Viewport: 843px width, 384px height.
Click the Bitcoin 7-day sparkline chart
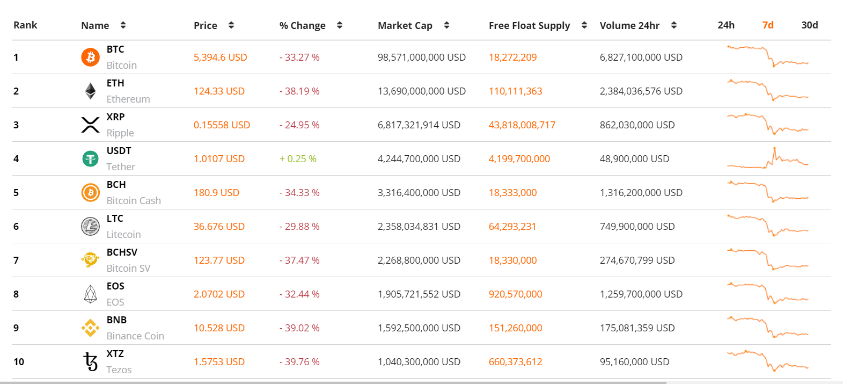767,56
